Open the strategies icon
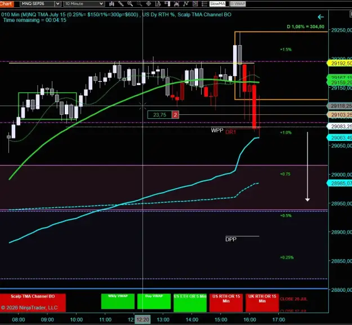The width and height of the screenshot is (352, 325). click(186, 3)
